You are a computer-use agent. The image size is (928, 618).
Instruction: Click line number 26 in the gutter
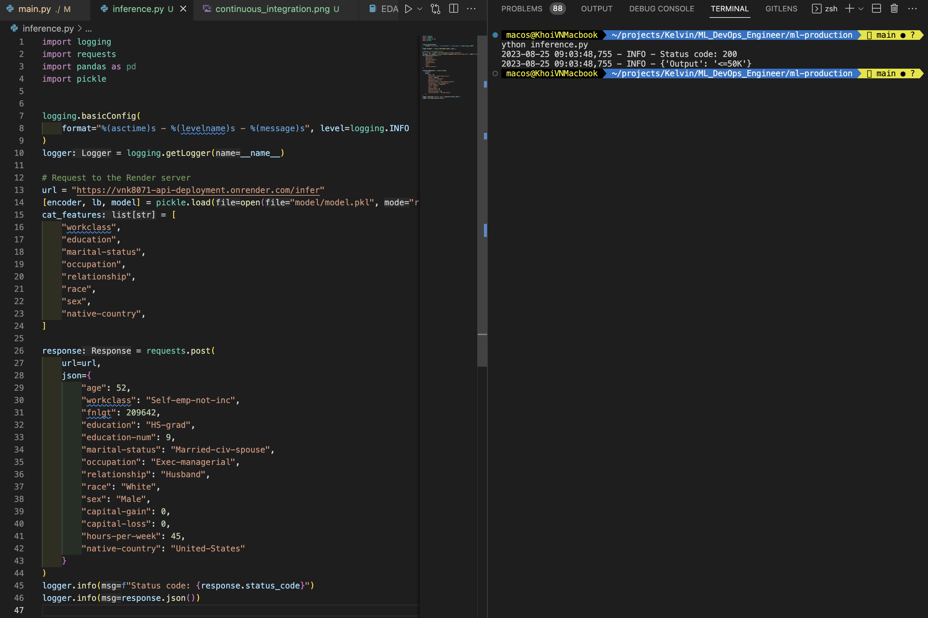coord(19,351)
